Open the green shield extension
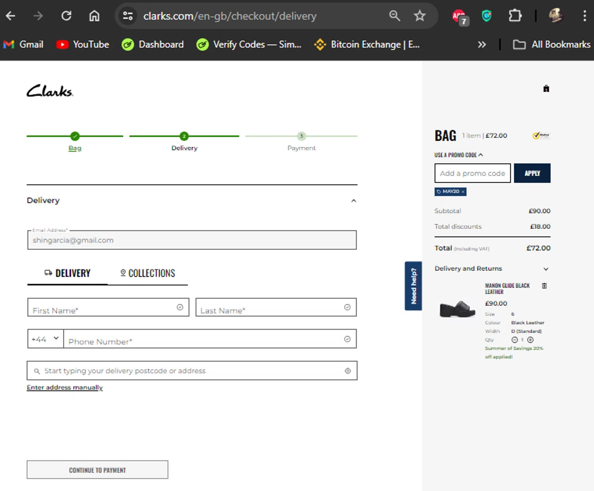This screenshot has width=594, height=491. 487,16
